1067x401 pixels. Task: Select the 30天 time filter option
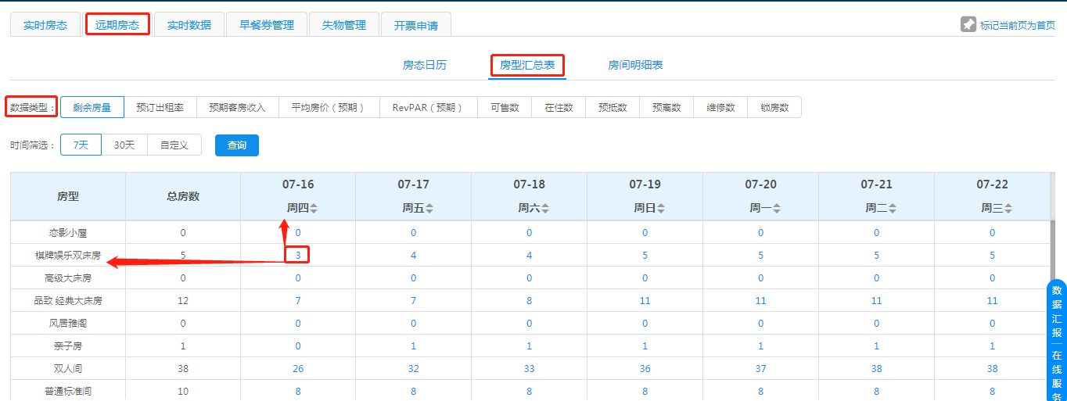tap(124, 145)
